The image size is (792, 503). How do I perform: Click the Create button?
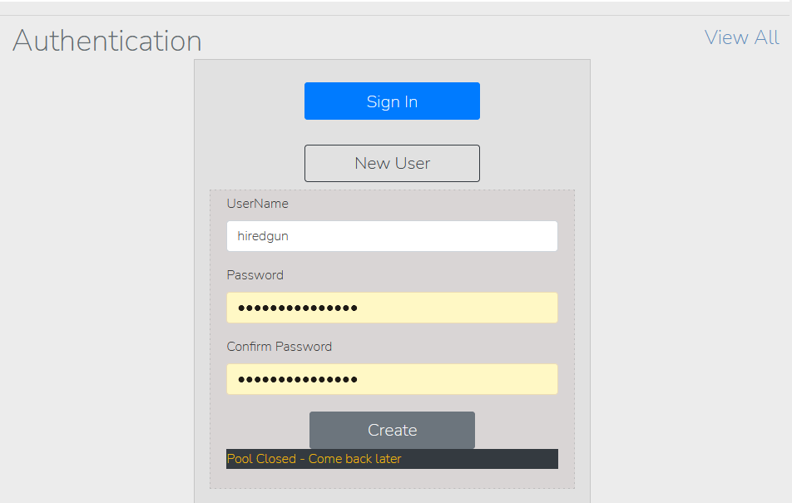pyautogui.click(x=392, y=430)
